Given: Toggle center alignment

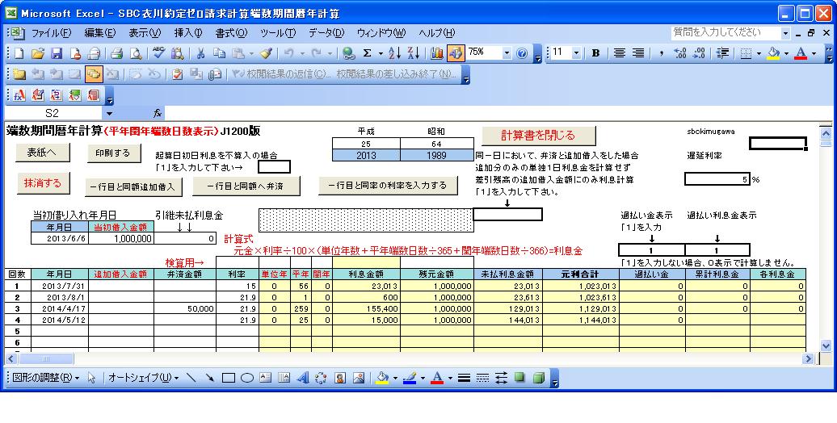Looking at the screenshot, I should [x=620, y=53].
